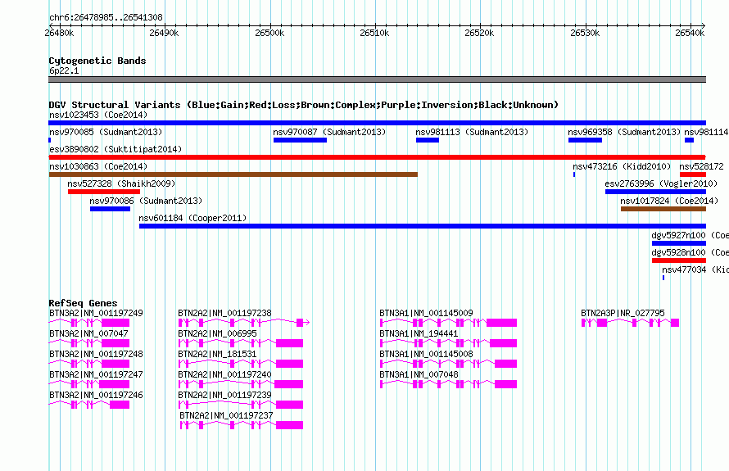
Task: Select the nsv981113 (Sudmant2013) blue bar
Action: click(428, 140)
